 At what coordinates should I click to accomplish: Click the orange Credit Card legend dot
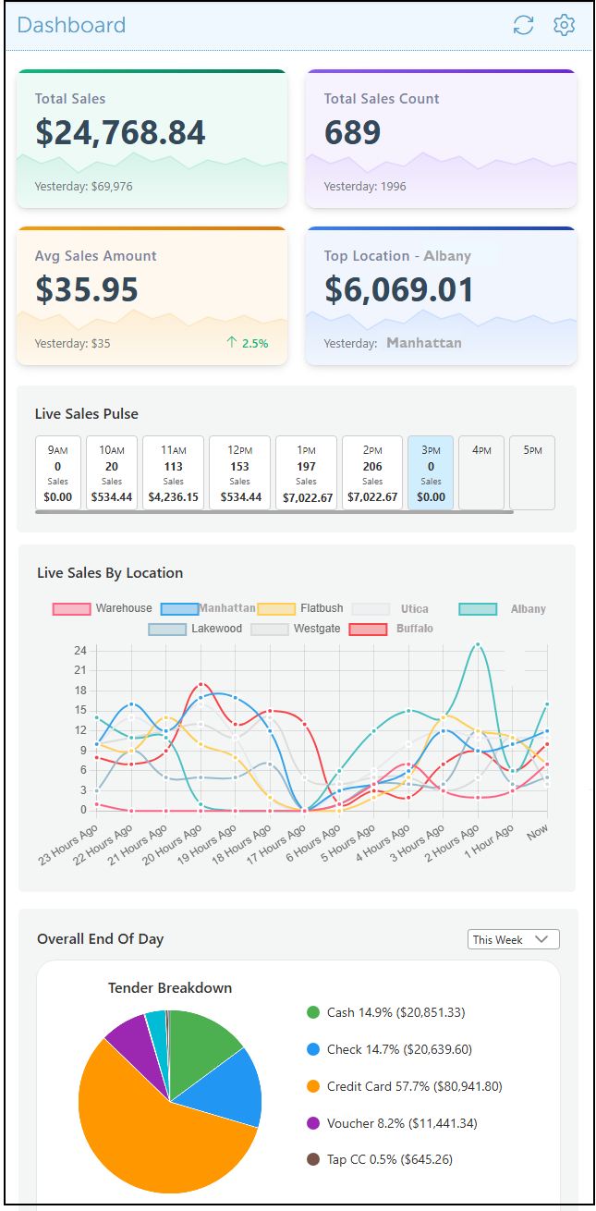click(313, 1086)
